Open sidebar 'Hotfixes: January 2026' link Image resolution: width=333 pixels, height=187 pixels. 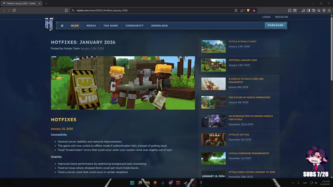coord(243,60)
